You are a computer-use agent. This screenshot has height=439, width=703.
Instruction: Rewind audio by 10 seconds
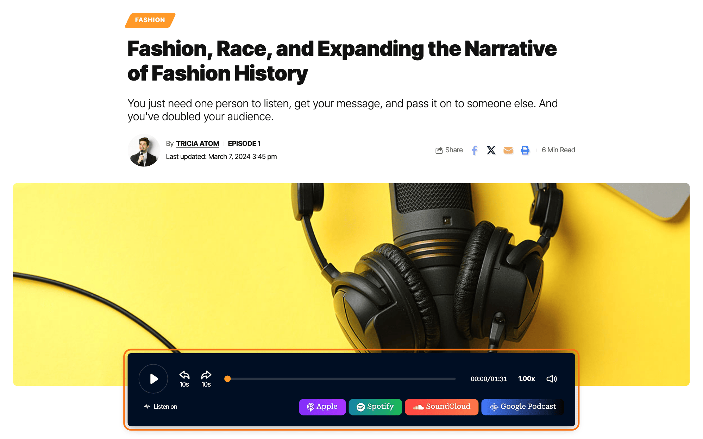pos(184,378)
